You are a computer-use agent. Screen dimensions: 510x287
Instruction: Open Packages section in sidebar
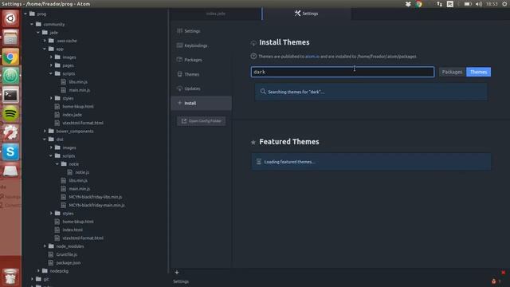(x=201, y=60)
